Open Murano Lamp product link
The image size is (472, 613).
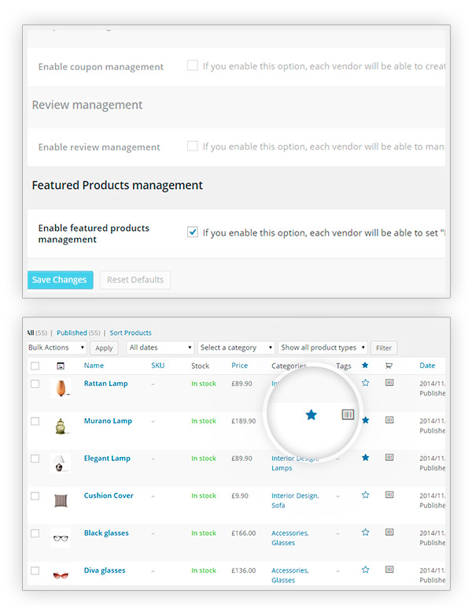[x=108, y=421]
